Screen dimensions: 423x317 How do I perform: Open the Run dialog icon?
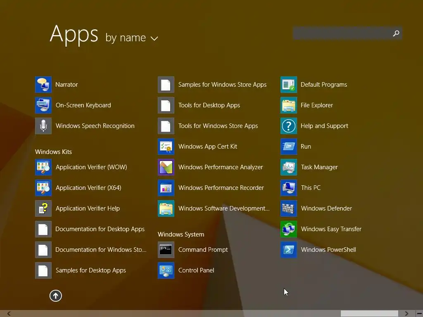[x=289, y=147]
